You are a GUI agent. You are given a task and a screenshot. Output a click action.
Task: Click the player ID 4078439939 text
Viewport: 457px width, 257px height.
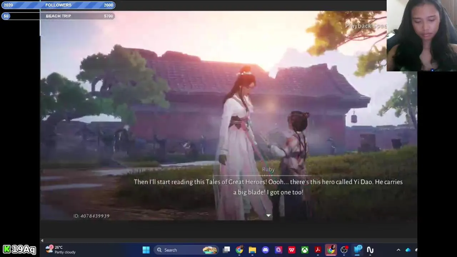pos(91,216)
